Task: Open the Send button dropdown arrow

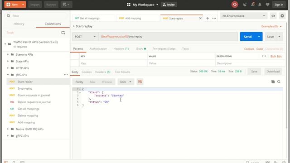Action: [259, 37]
